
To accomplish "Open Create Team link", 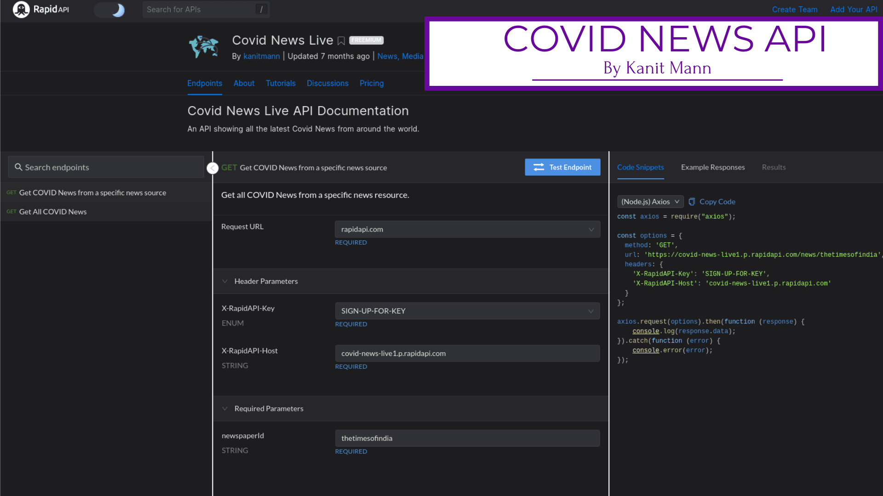I will pos(794,10).
